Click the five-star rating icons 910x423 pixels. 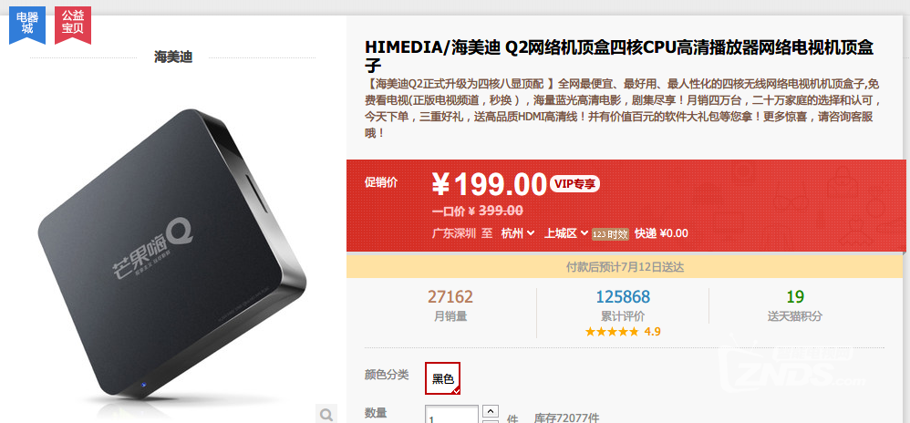(612, 332)
